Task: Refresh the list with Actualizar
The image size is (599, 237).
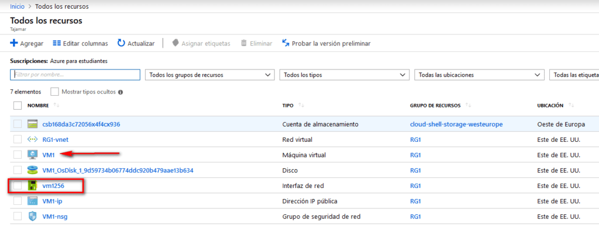Action: (136, 43)
